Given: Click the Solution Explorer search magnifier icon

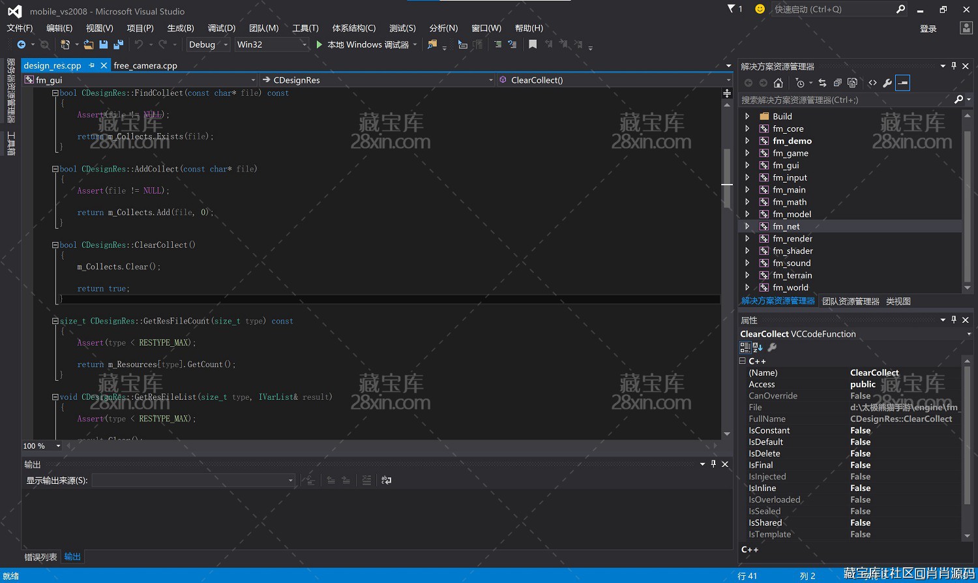Looking at the screenshot, I should [x=958, y=100].
